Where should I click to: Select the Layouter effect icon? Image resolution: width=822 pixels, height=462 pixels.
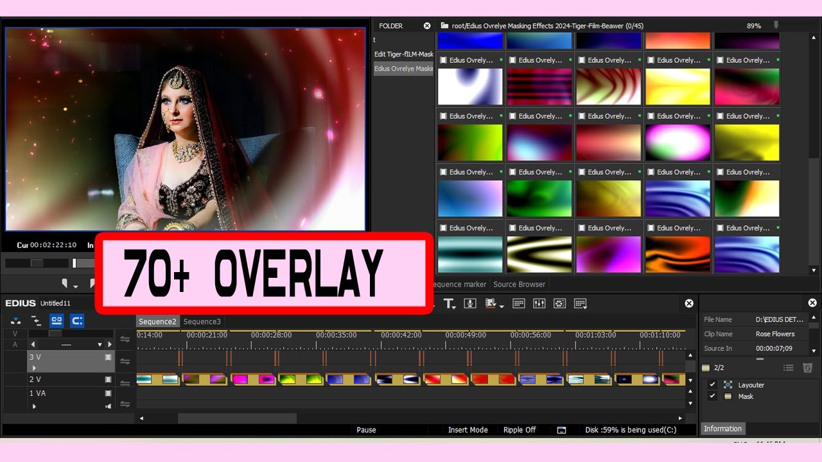[728, 384]
